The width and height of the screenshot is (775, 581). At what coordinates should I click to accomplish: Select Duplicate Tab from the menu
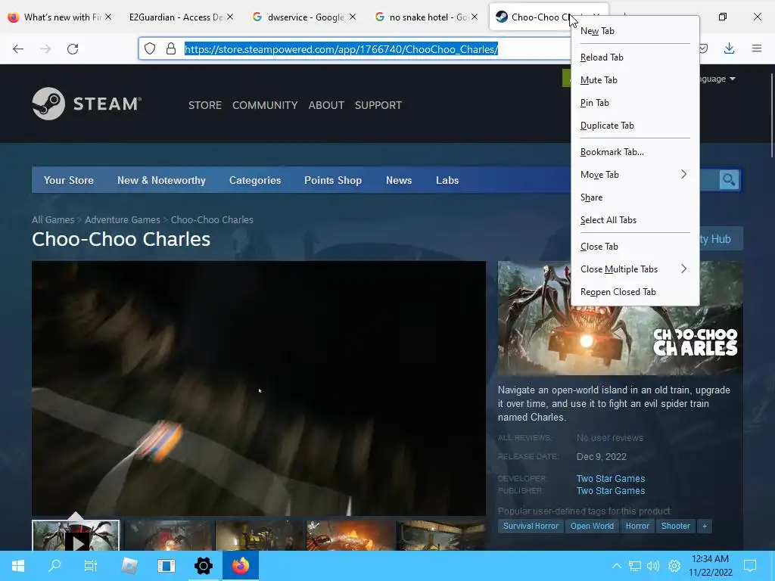pyautogui.click(x=635, y=126)
